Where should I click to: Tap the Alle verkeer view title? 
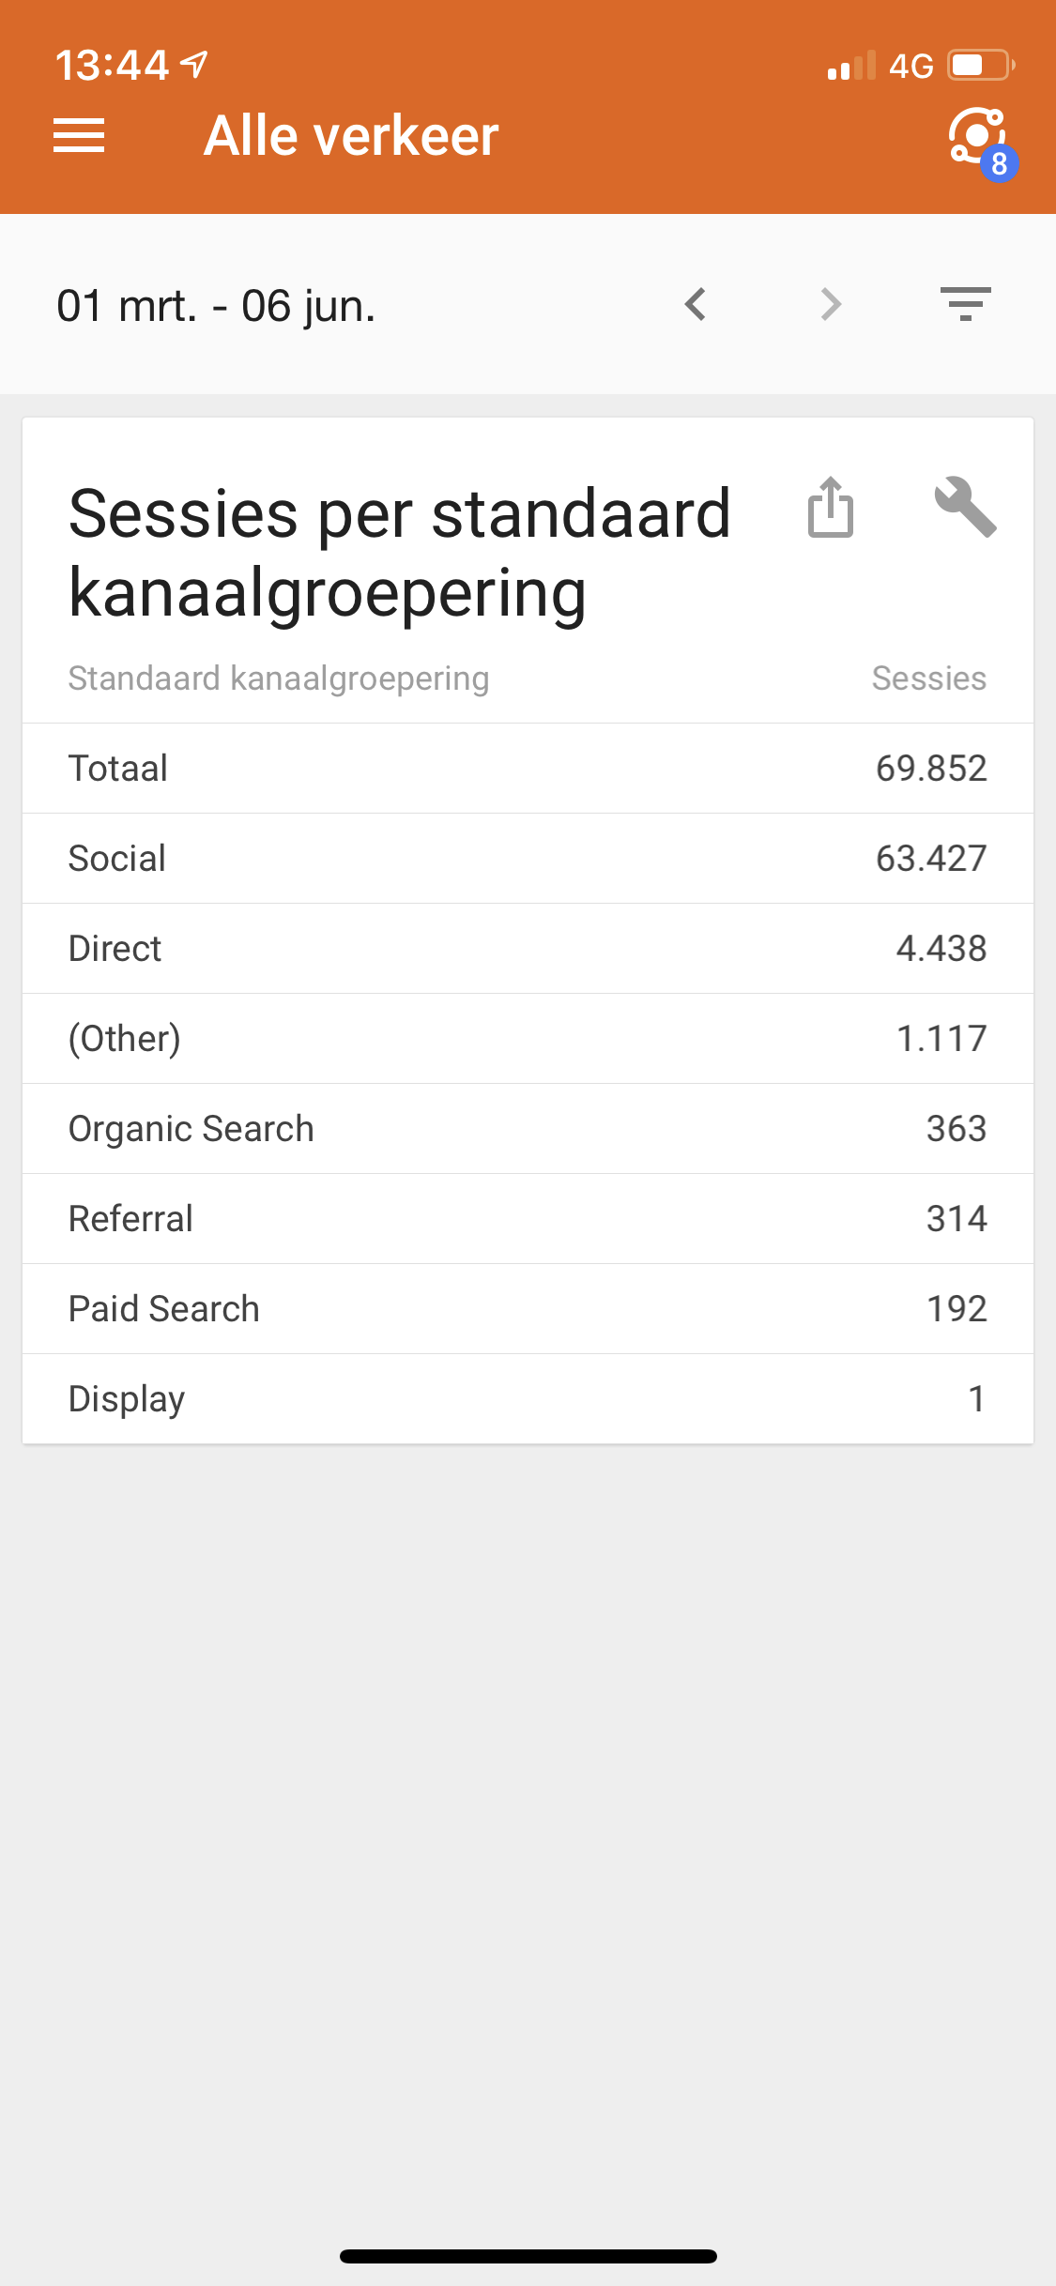coord(351,136)
